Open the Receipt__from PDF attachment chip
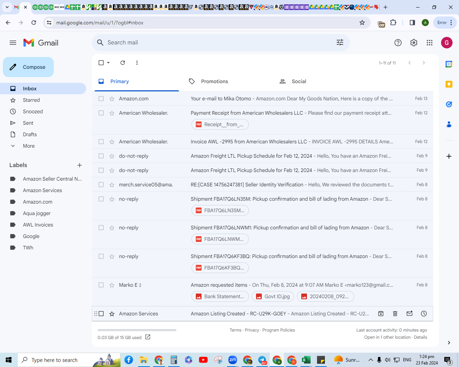Viewport: 459px width, 367px height. (x=220, y=124)
